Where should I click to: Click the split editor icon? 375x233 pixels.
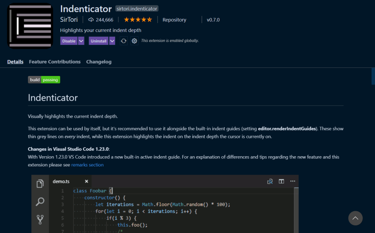click(x=281, y=181)
